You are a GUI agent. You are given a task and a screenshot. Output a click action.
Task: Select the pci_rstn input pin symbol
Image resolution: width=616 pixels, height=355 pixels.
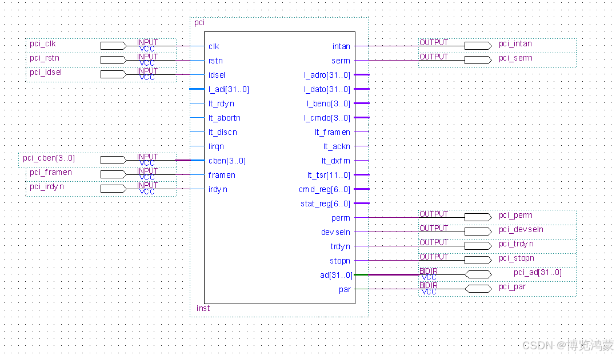pyautogui.click(x=114, y=60)
